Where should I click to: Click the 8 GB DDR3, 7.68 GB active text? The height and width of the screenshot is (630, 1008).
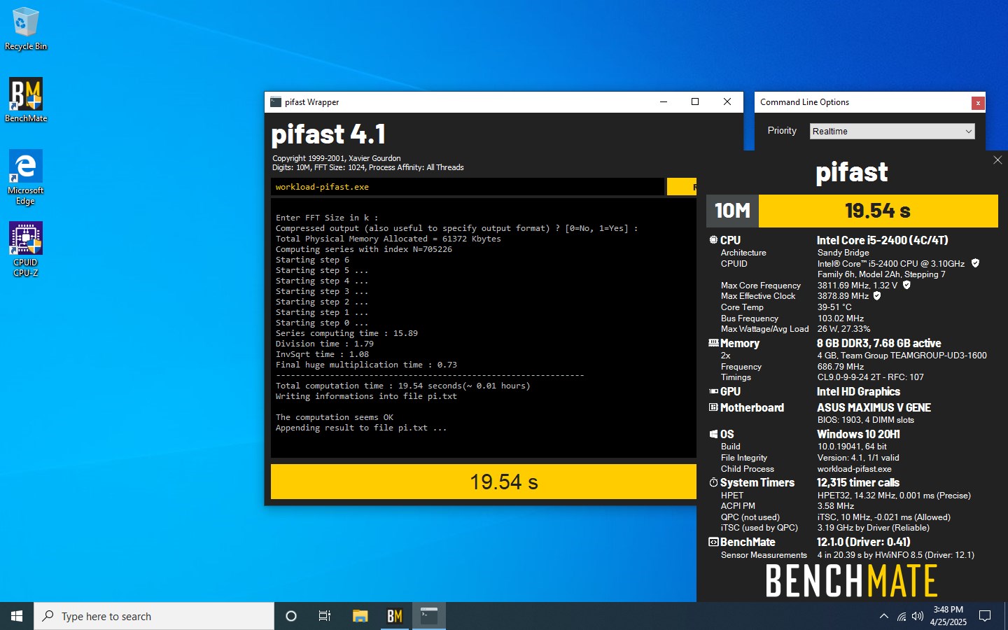[x=878, y=343]
